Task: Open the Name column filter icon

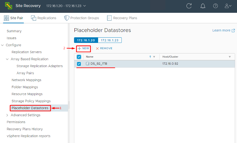Action: (154, 57)
